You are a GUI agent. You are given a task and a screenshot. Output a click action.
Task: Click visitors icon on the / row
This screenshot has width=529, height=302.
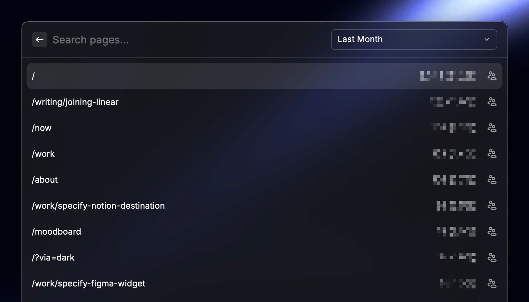[492, 76]
